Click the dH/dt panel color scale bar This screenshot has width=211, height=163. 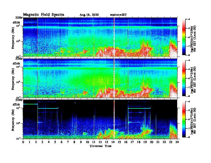pyautogui.click(x=184, y=37)
